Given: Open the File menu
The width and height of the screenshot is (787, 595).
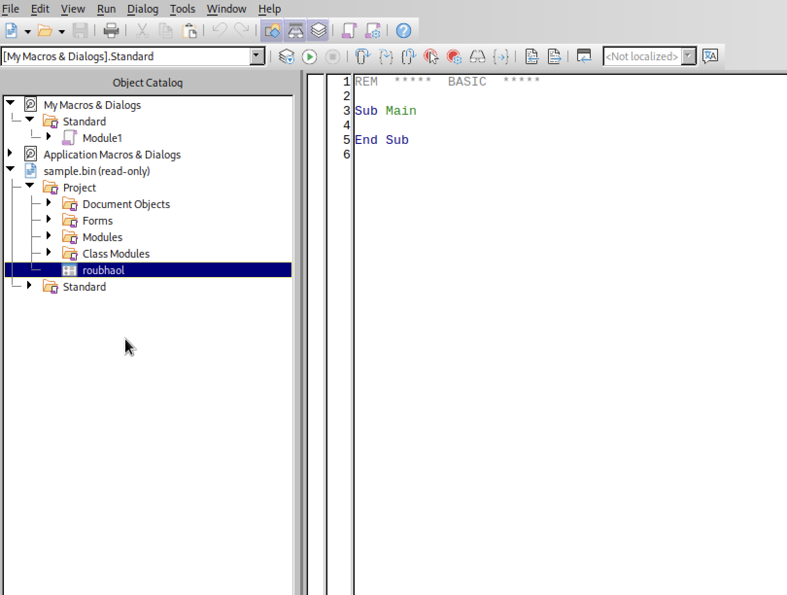Looking at the screenshot, I should 11,9.
